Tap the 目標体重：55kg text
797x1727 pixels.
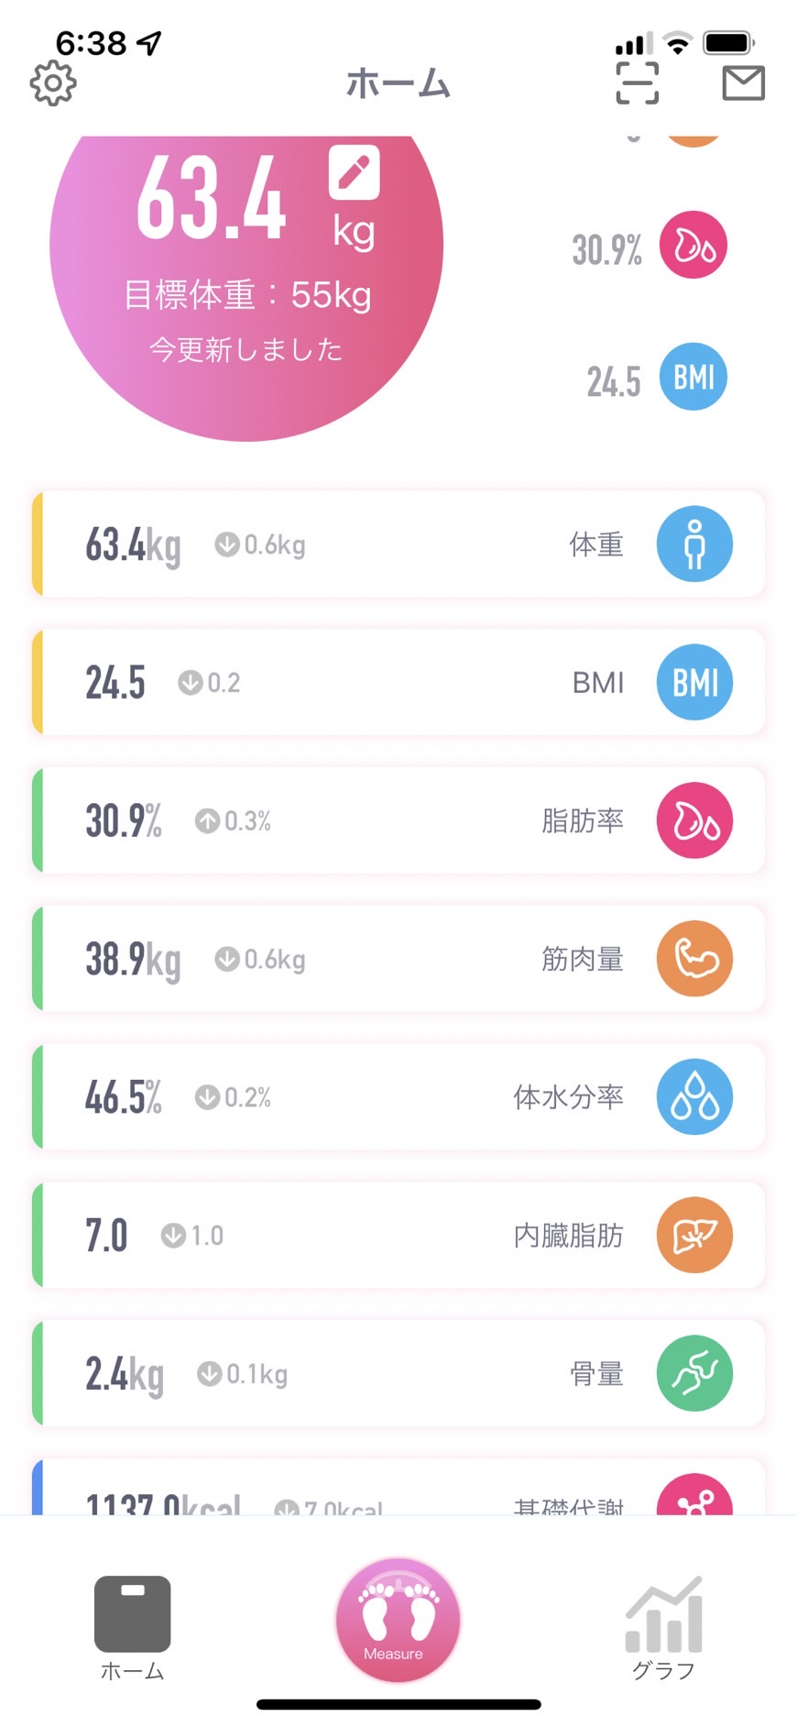click(x=247, y=295)
